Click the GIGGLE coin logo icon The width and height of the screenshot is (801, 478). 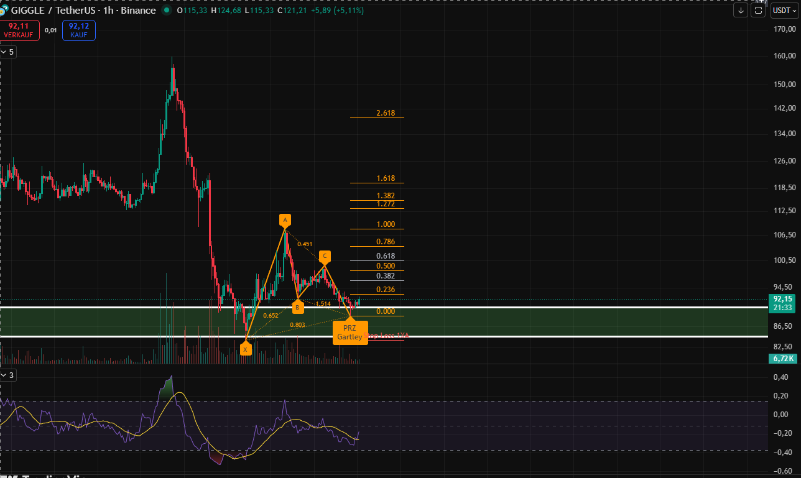4,11
